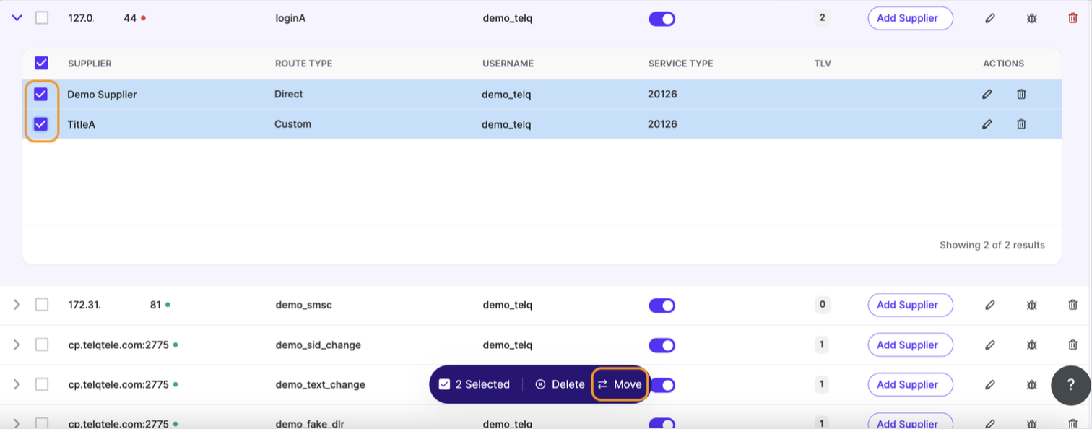Click Delete in the selection action bar

tap(560, 384)
